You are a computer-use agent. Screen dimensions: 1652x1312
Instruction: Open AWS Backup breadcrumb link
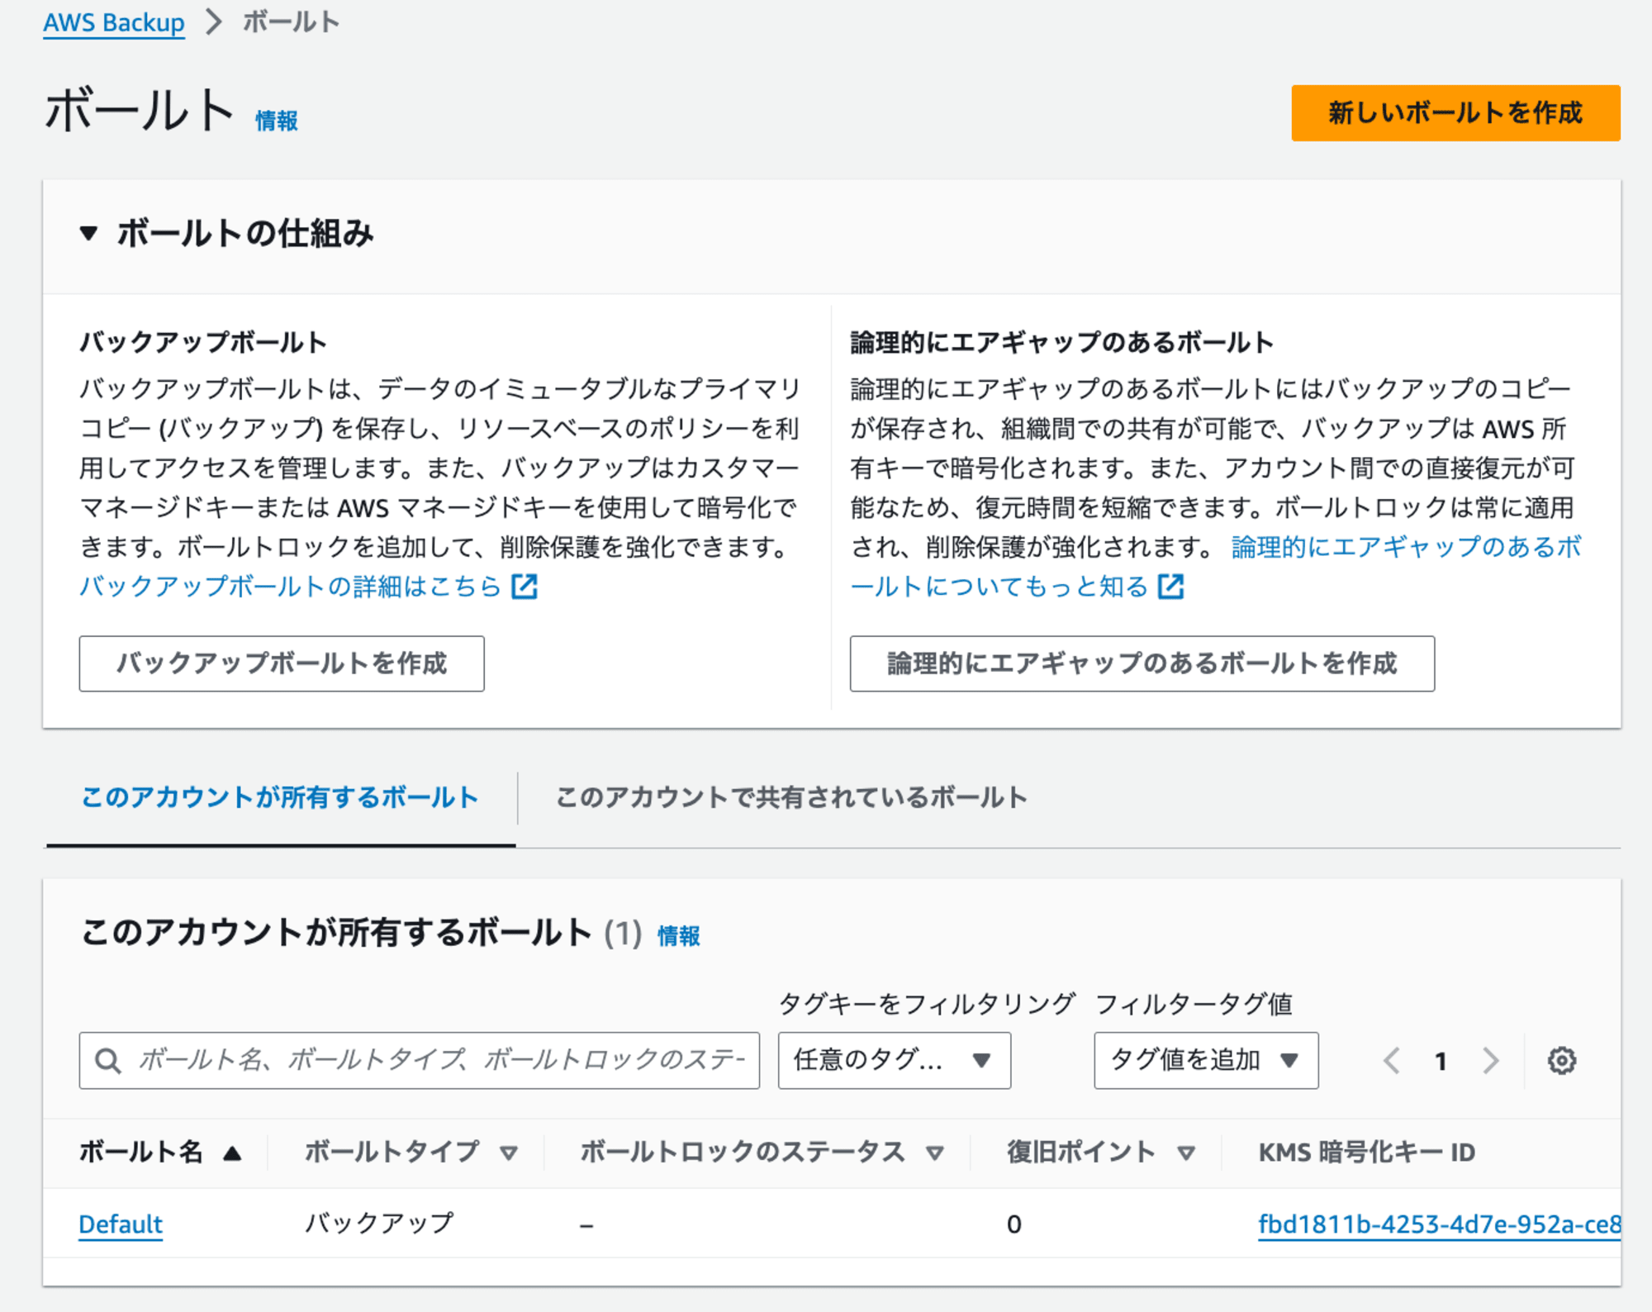pos(114,22)
